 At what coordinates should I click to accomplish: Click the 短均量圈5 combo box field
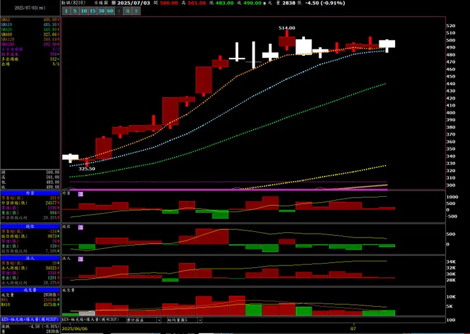point(185,320)
